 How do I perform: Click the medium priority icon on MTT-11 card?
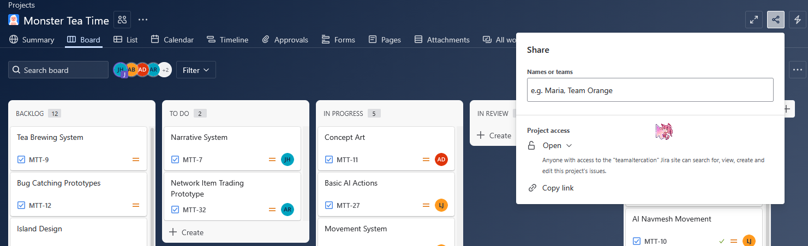coord(426,159)
